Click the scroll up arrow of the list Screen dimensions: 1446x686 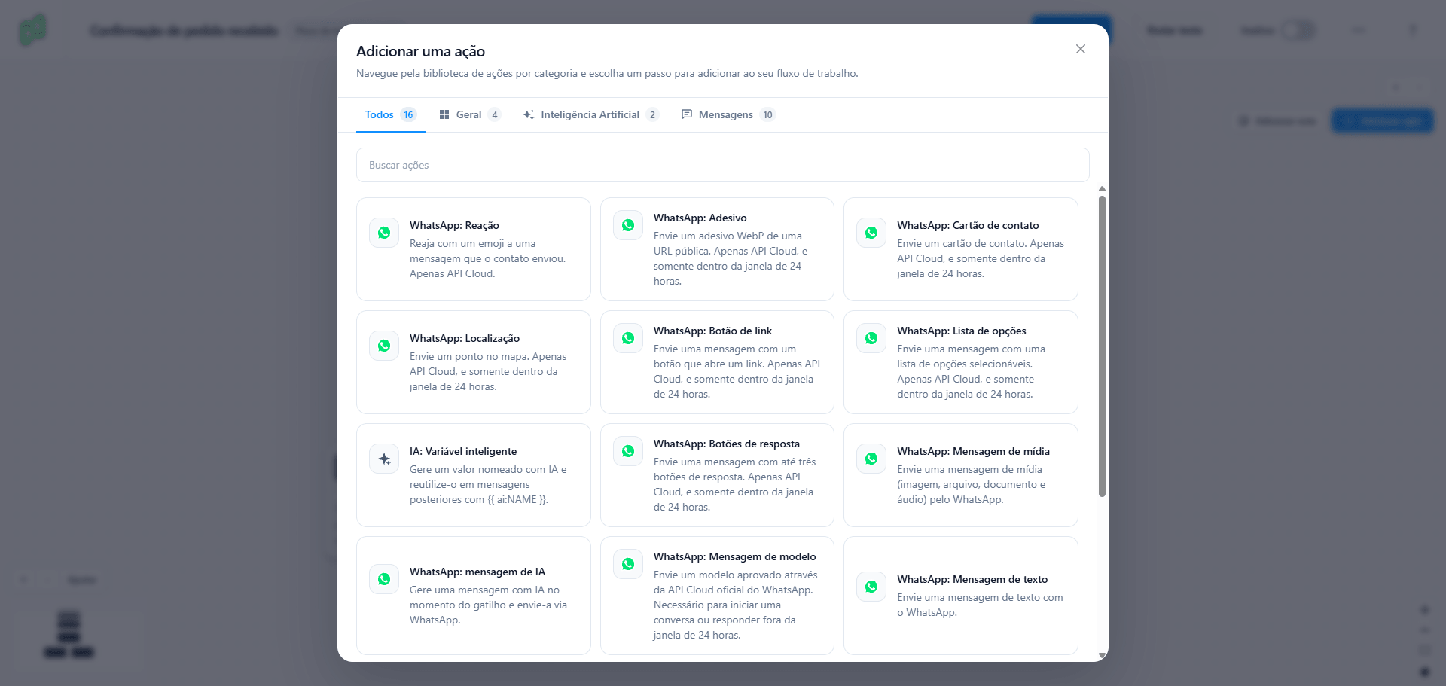click(1102, 189)
